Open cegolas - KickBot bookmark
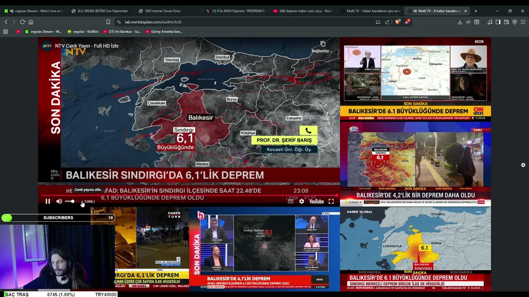 [x=83, y=31]
